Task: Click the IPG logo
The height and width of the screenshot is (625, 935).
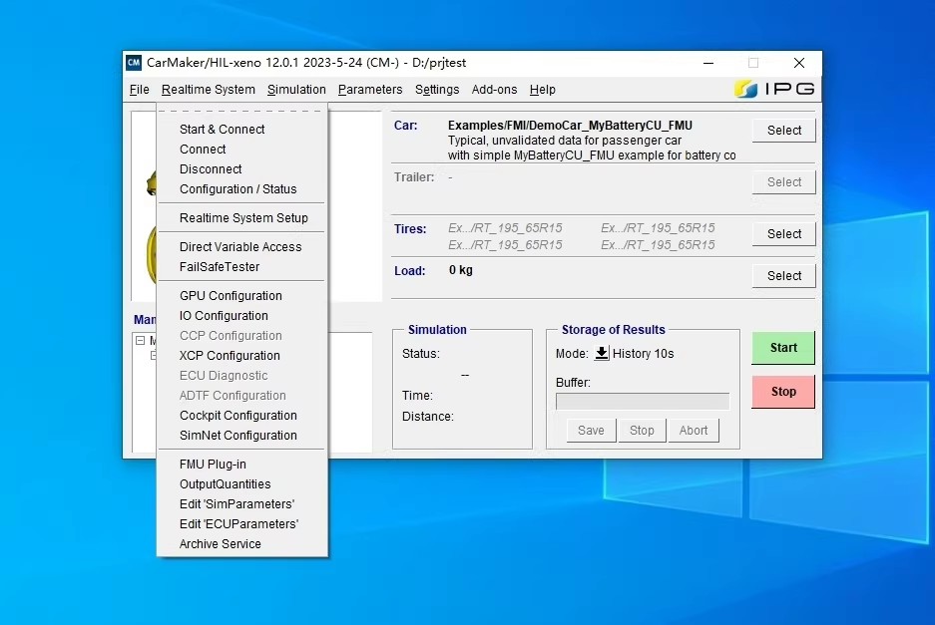Action: [774, 89]
